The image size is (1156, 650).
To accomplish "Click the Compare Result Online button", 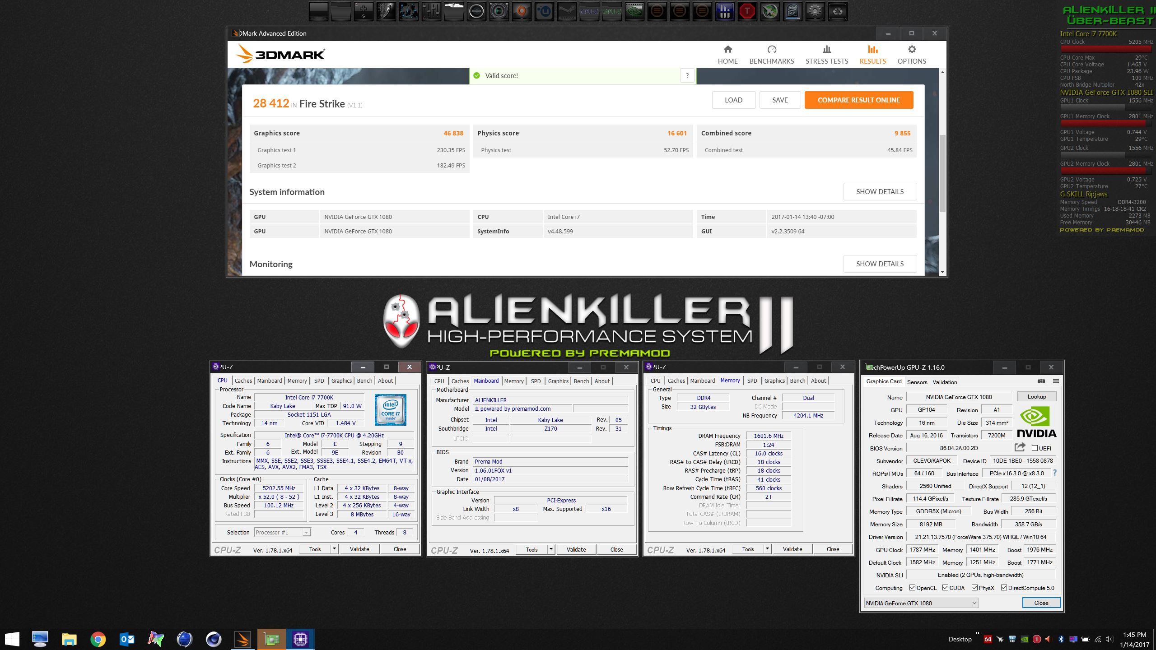I will coord(858,100).
